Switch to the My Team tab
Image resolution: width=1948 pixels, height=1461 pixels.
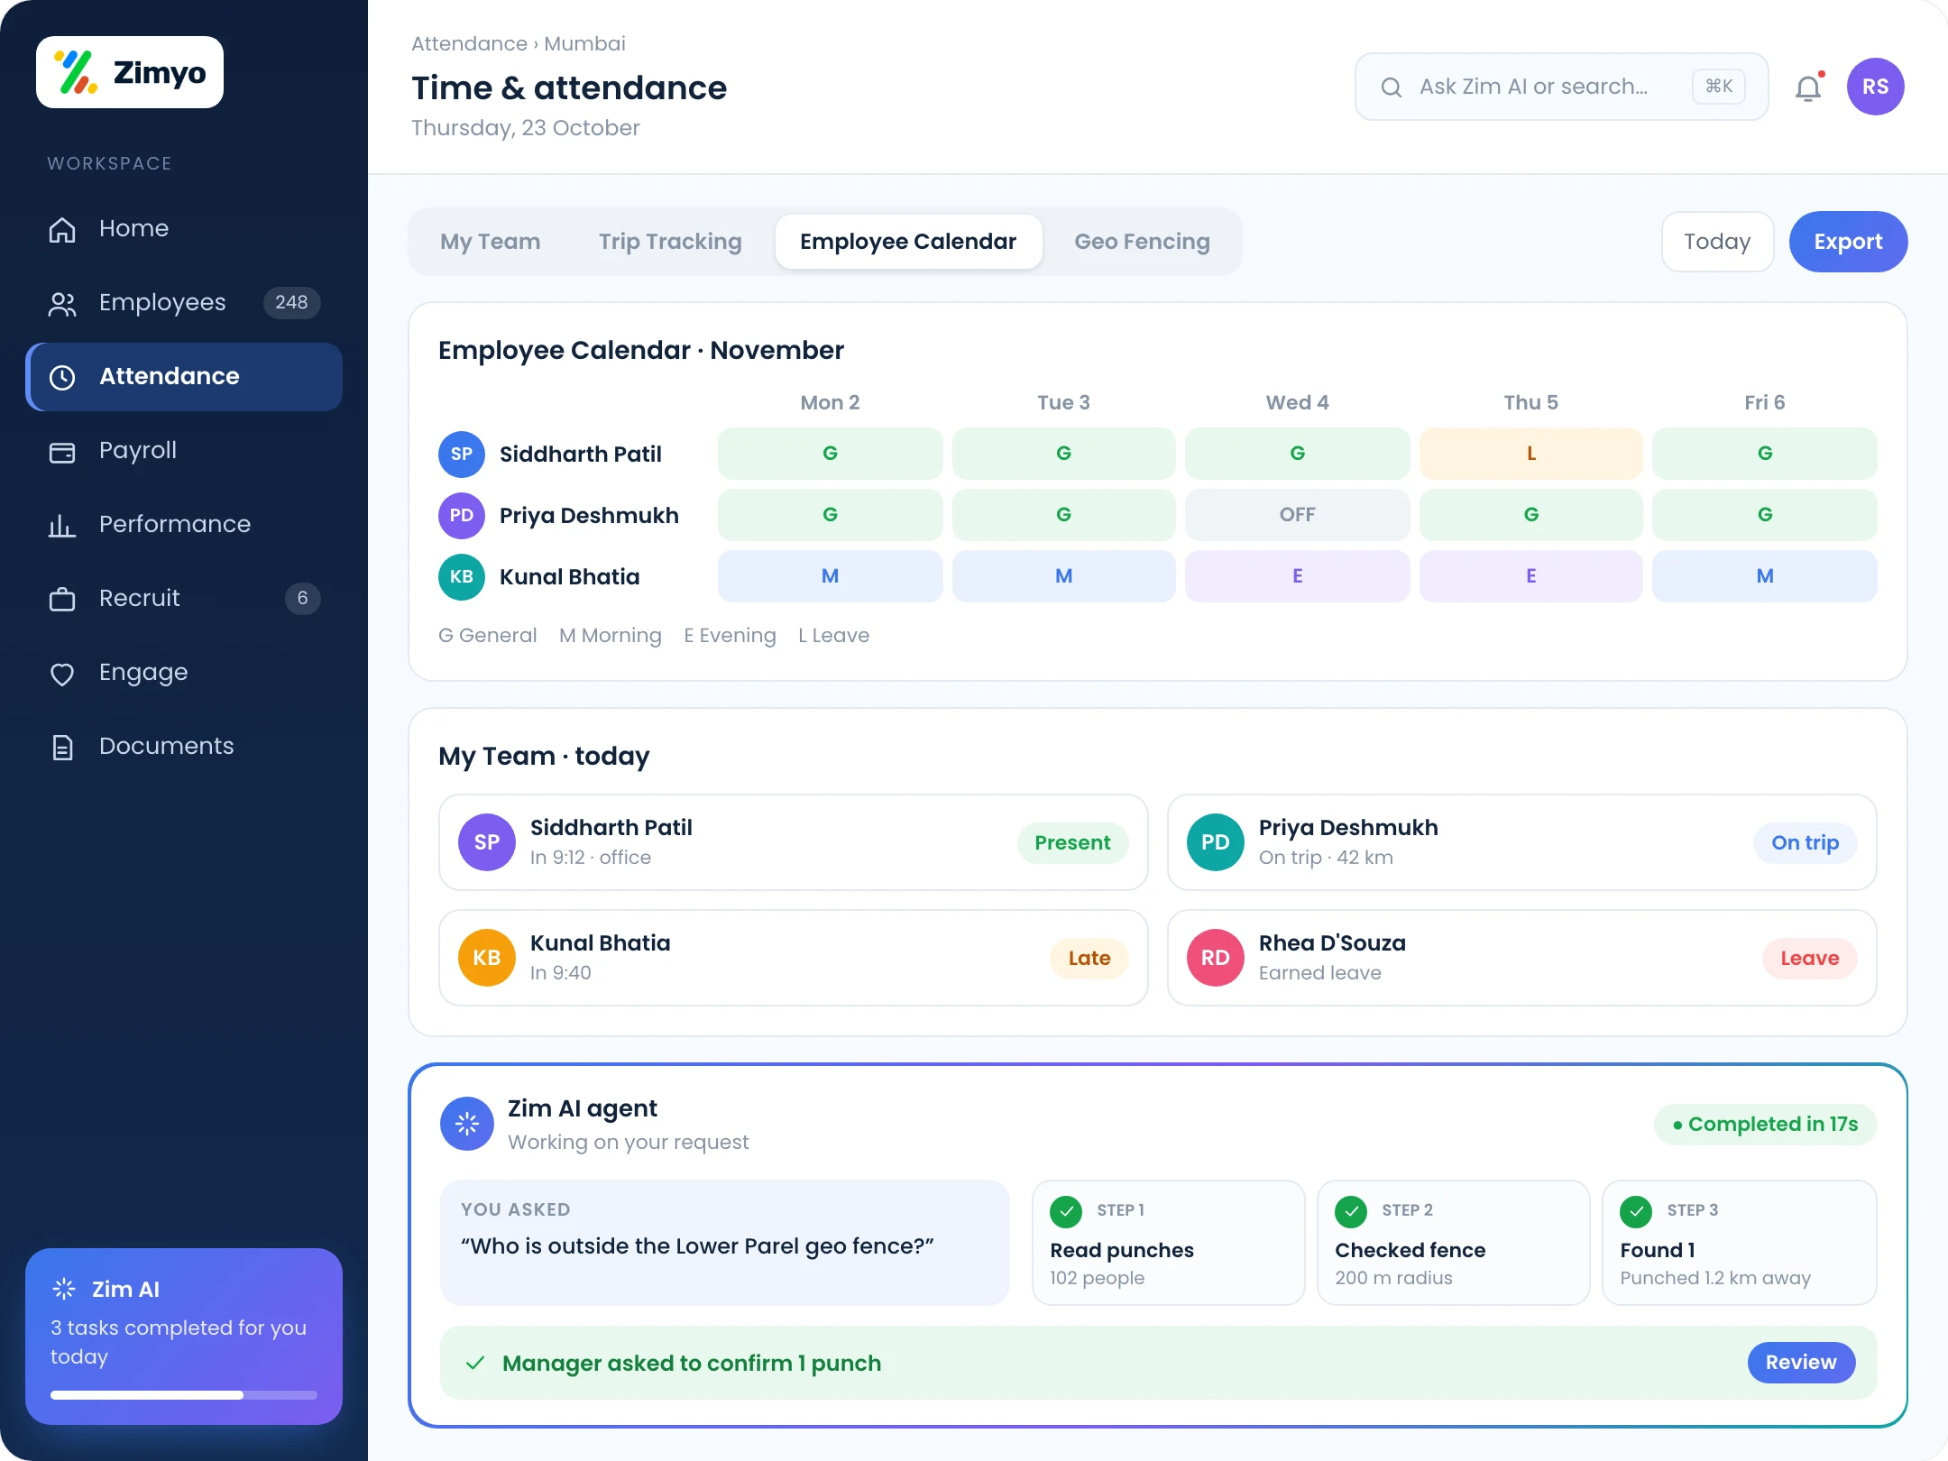491,242
